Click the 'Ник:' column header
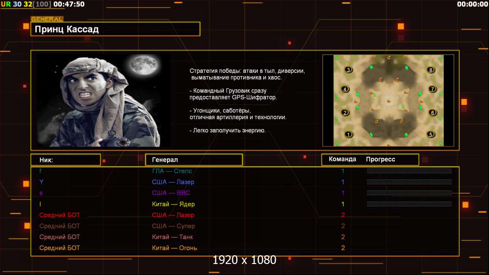The height and width of the screenshot is (275, 489). coord(66,160)
